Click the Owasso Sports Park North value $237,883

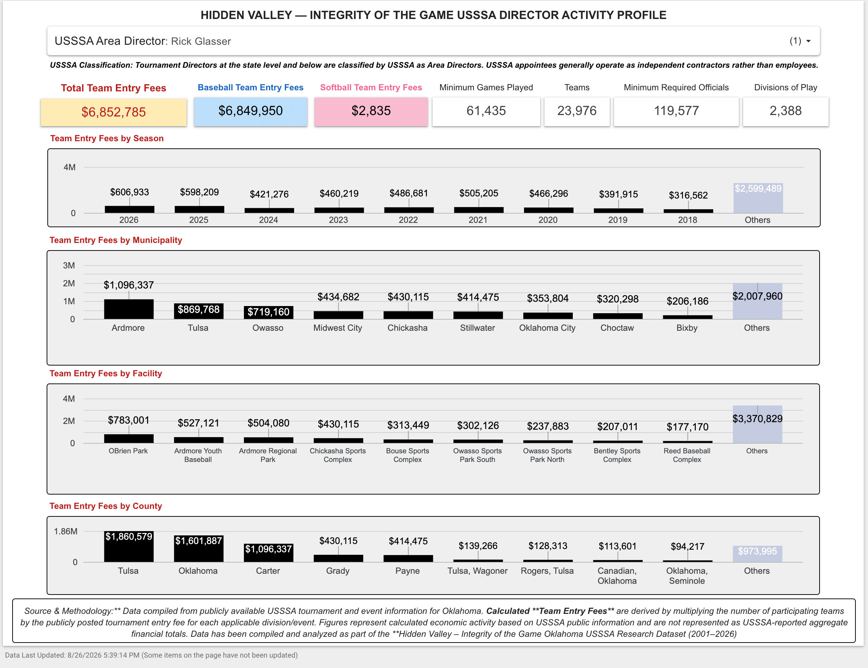pyautogui.click(x=548, y=426)
